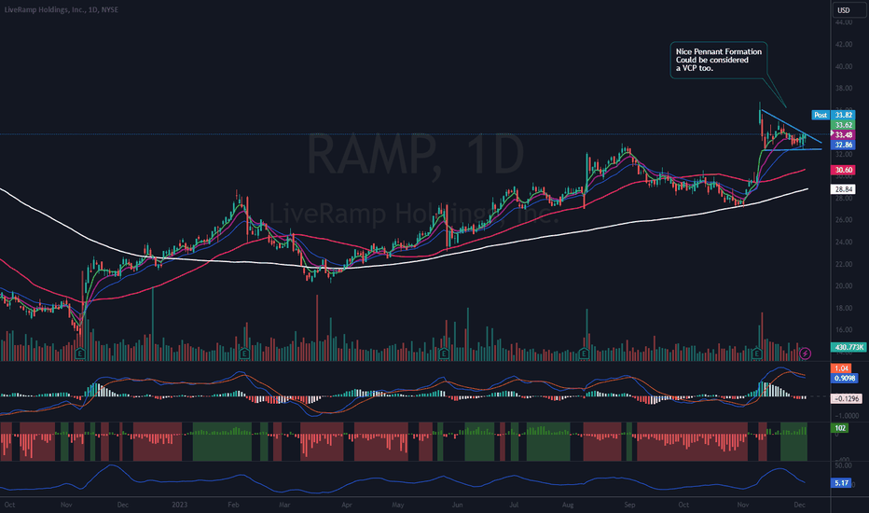Click the 22.00 price scale label
The height and width of the screenshot is (513, 869).
click(x=844, y=264)
